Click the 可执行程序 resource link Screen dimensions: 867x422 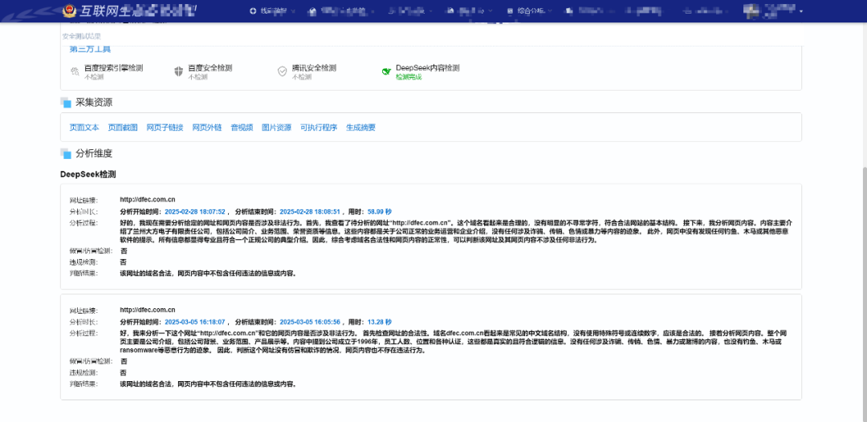[319, 128]
